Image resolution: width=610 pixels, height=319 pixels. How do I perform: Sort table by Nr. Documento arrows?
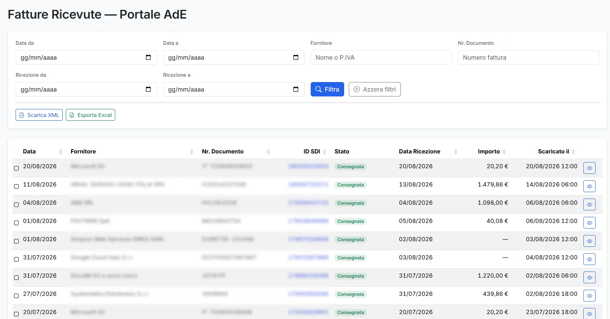point(268,152)
